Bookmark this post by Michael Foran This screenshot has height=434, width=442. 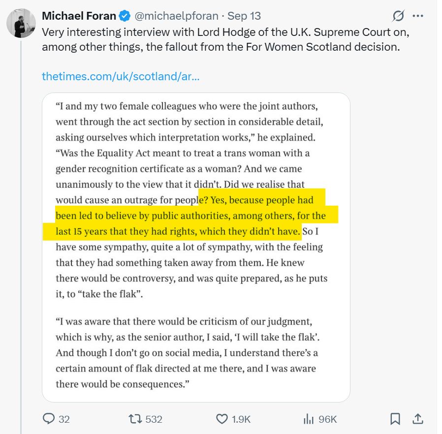click(395, 419)
